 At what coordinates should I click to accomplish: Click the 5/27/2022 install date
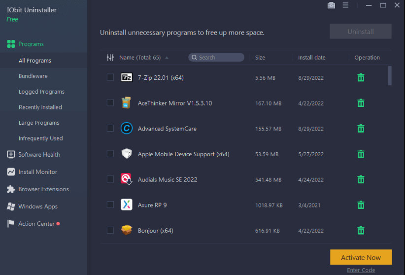(311, 154)
